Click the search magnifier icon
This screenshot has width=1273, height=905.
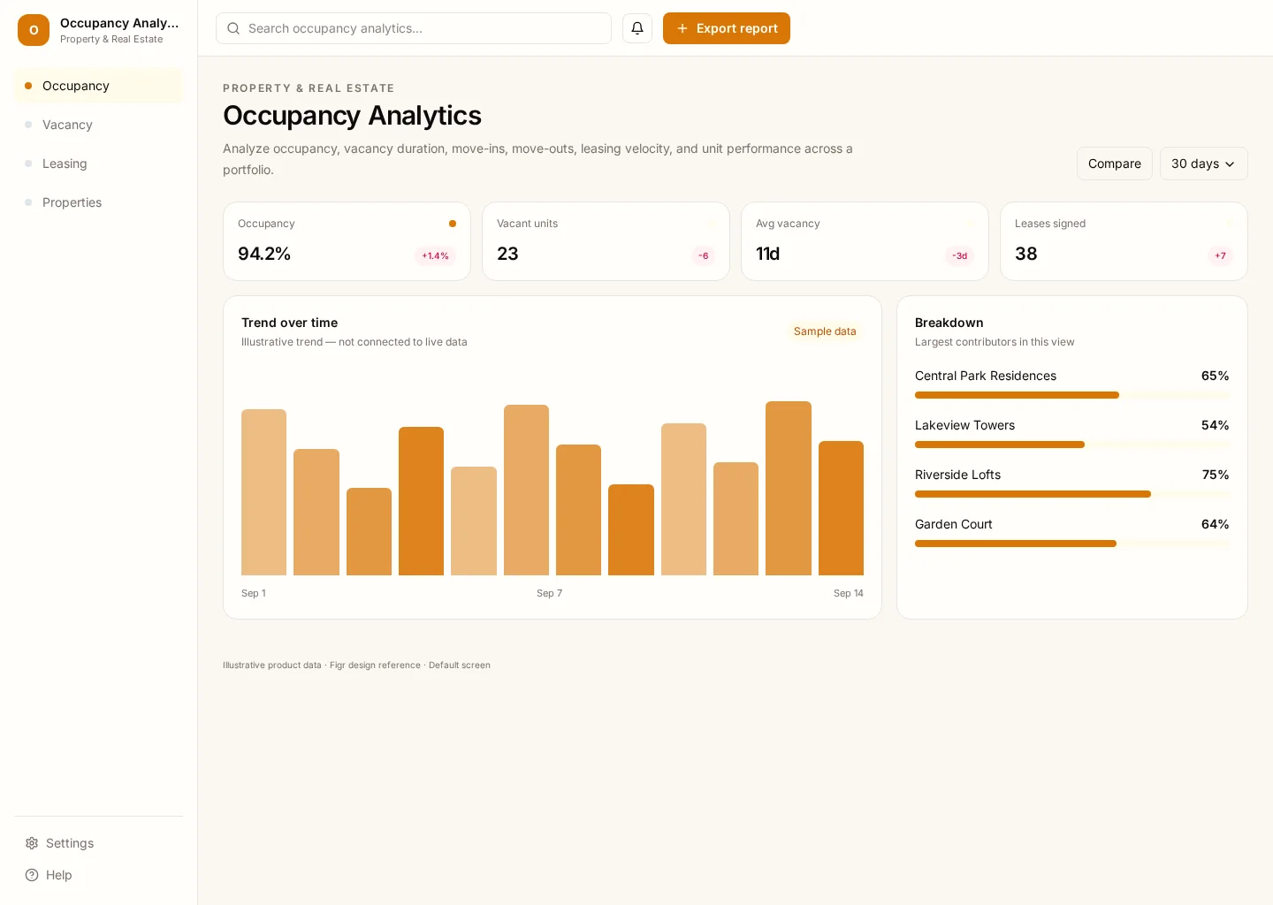point(233,28)
